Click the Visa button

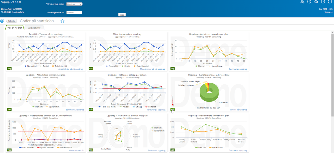coord(122,15)
